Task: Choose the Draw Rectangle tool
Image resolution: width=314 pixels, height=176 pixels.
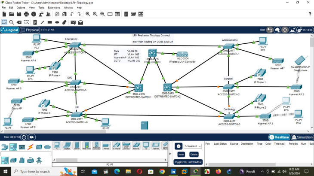Action: pos(49,22)
